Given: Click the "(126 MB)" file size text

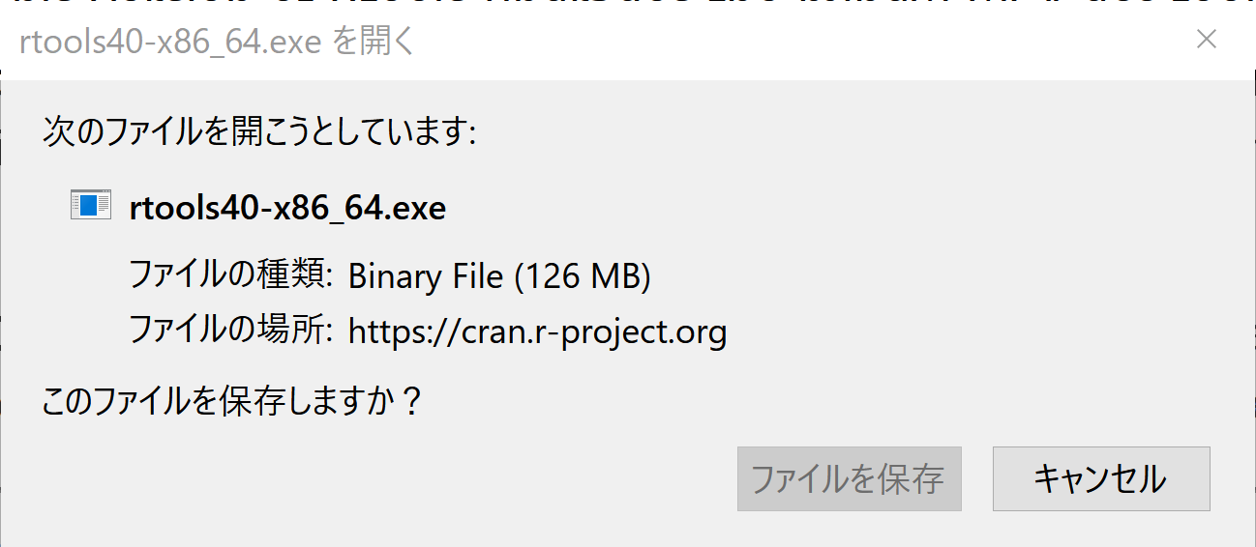Looking at the screenshot, I should pyautogui.click(x=582, y=276).
